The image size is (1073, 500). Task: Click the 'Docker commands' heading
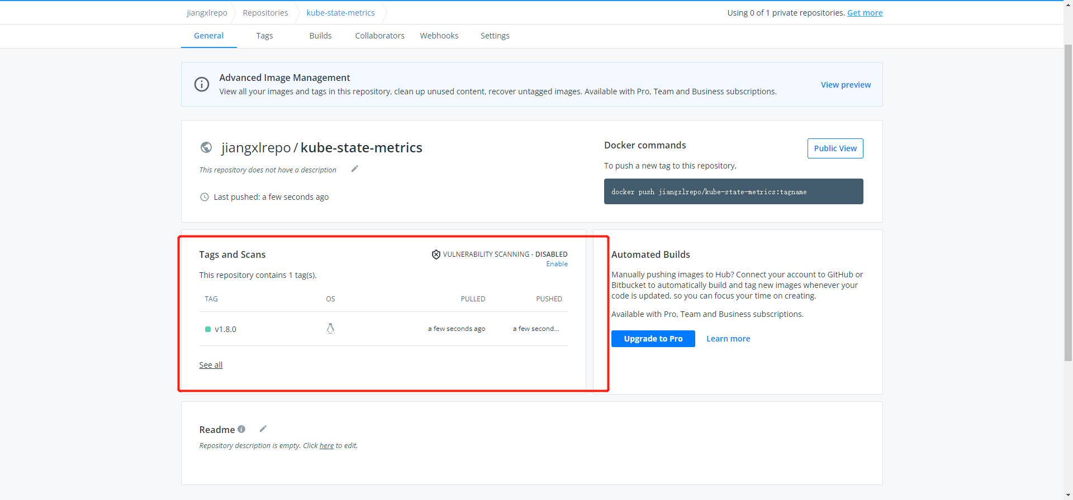[645, 145]
